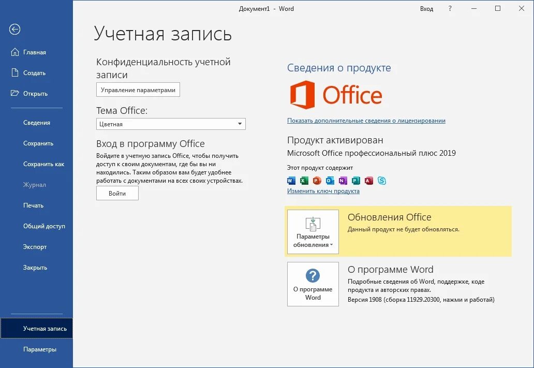The height and width of the screenshot is (368, 534).
Task: Choose Сохранить как in the sidebar
Action: click(x=43, y=164)
